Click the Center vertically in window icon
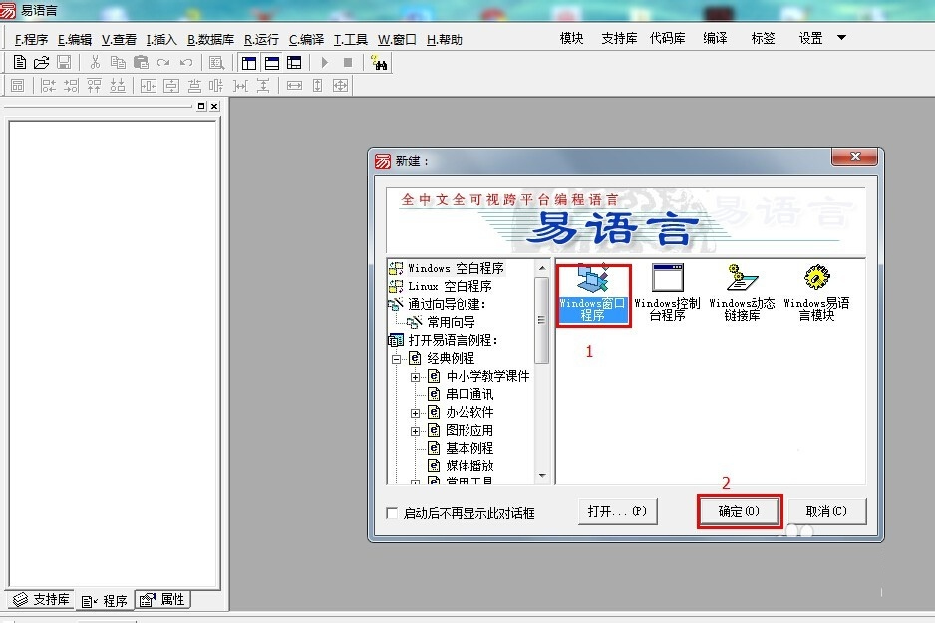This screenshot has height=623, width=935. click(171, 86)
